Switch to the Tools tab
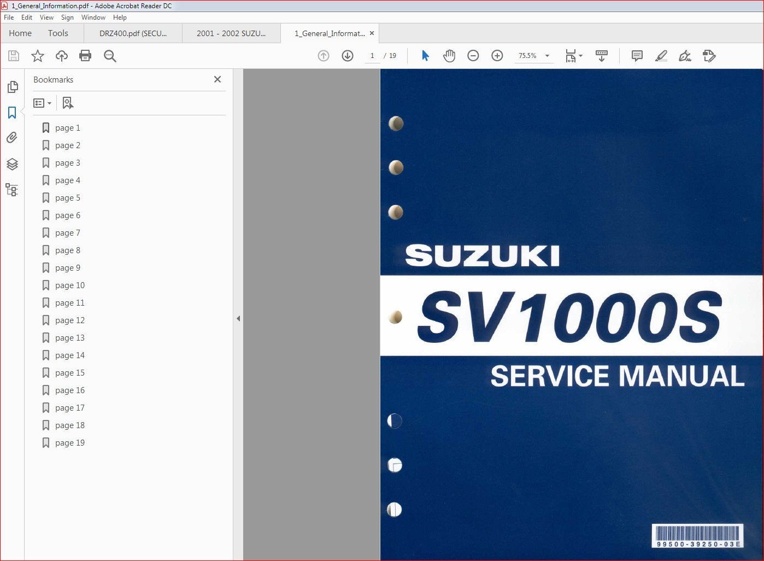This screenshot has width=764, height=561. click(x=58, y=33)
